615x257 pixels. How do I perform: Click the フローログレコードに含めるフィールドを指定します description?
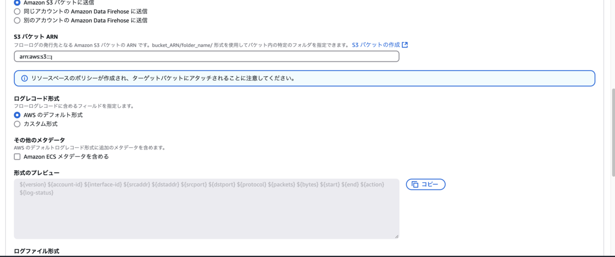pyautogui.click(x=74, y=106)
